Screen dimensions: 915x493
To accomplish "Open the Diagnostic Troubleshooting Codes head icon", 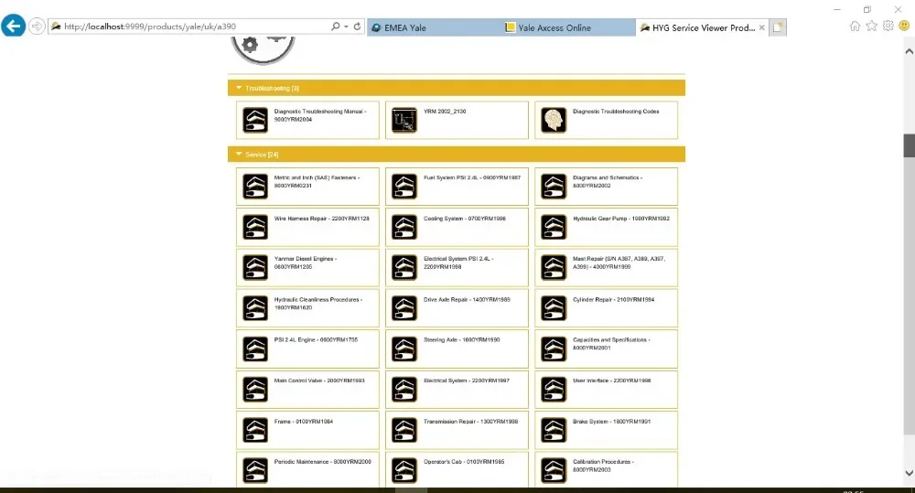I will pos(554,120).
